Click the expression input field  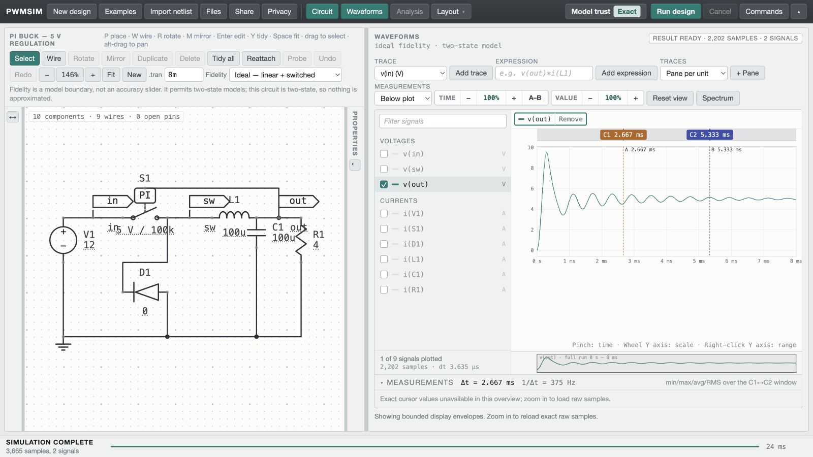point(544,73)
